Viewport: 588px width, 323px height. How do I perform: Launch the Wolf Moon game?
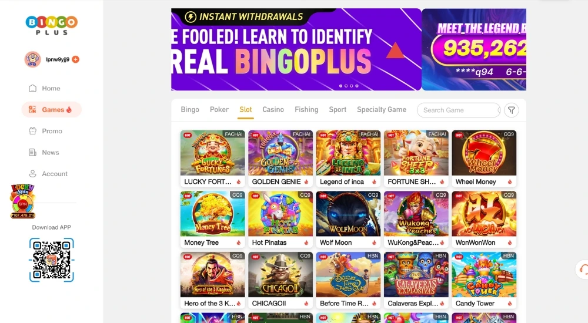348,219
